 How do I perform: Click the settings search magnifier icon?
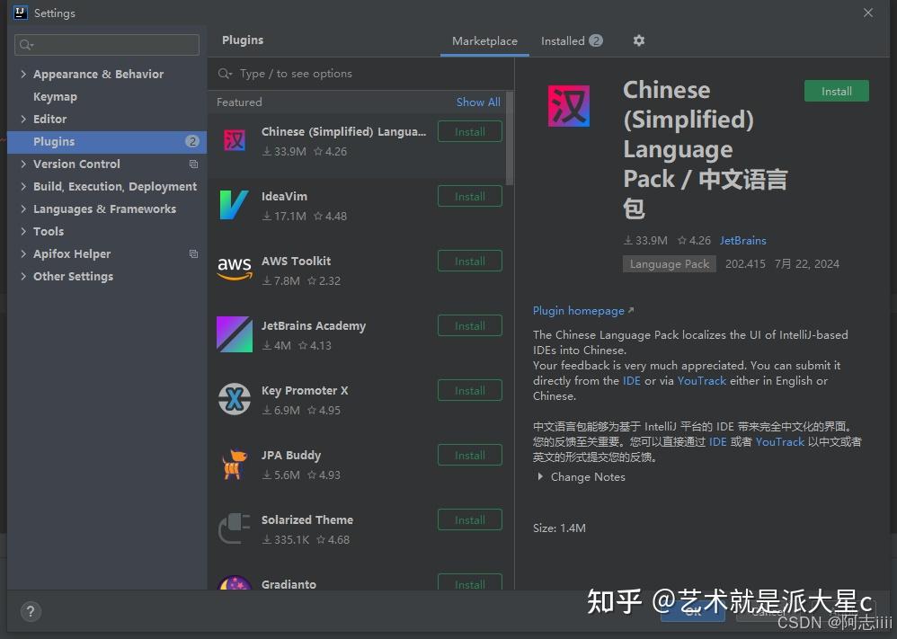tap(26, 45)
